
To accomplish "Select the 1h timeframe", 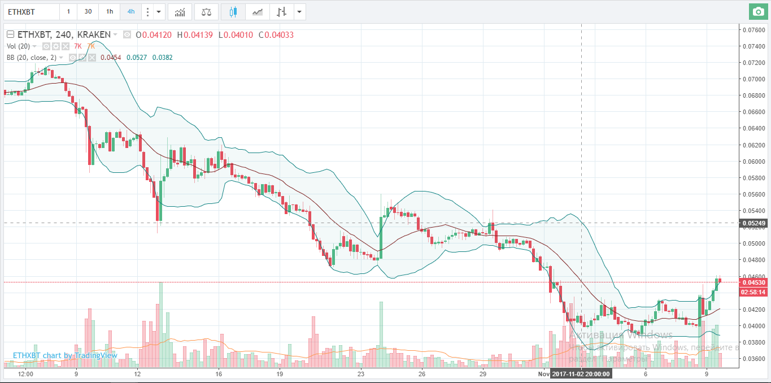I will click(109, 12).
